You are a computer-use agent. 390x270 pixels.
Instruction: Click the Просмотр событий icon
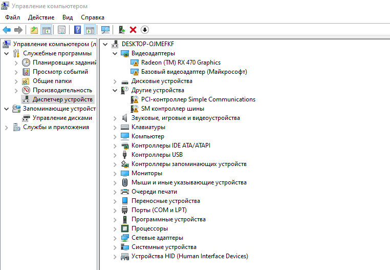coord(26,72)
